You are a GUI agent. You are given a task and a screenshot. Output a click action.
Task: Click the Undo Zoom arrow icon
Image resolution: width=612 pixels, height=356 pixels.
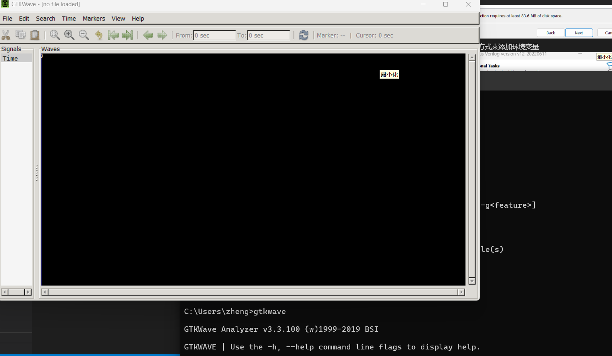tap(99, 35)
